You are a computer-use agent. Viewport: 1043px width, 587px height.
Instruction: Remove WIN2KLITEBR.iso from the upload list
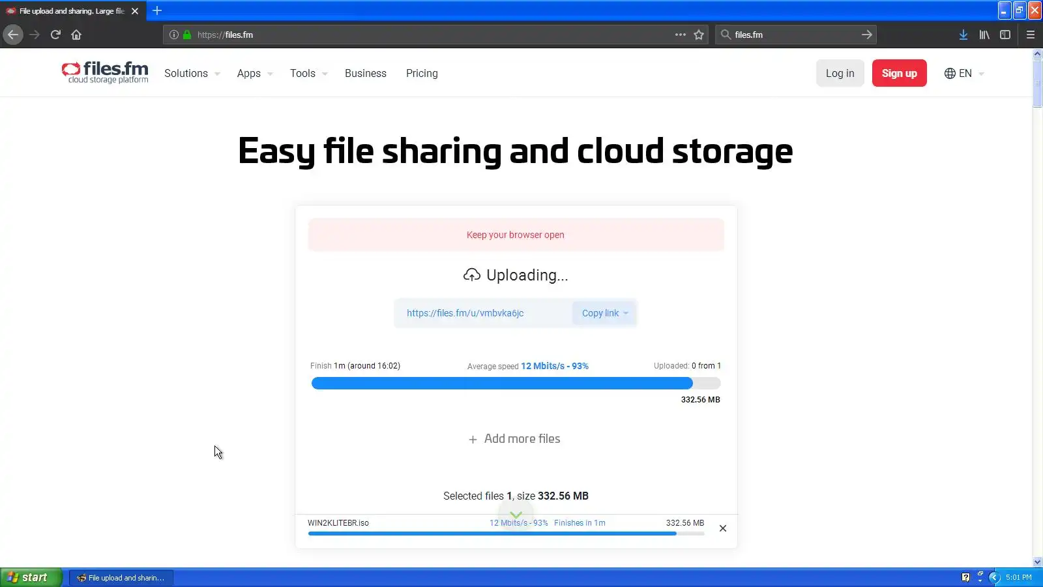pos(723,528)
